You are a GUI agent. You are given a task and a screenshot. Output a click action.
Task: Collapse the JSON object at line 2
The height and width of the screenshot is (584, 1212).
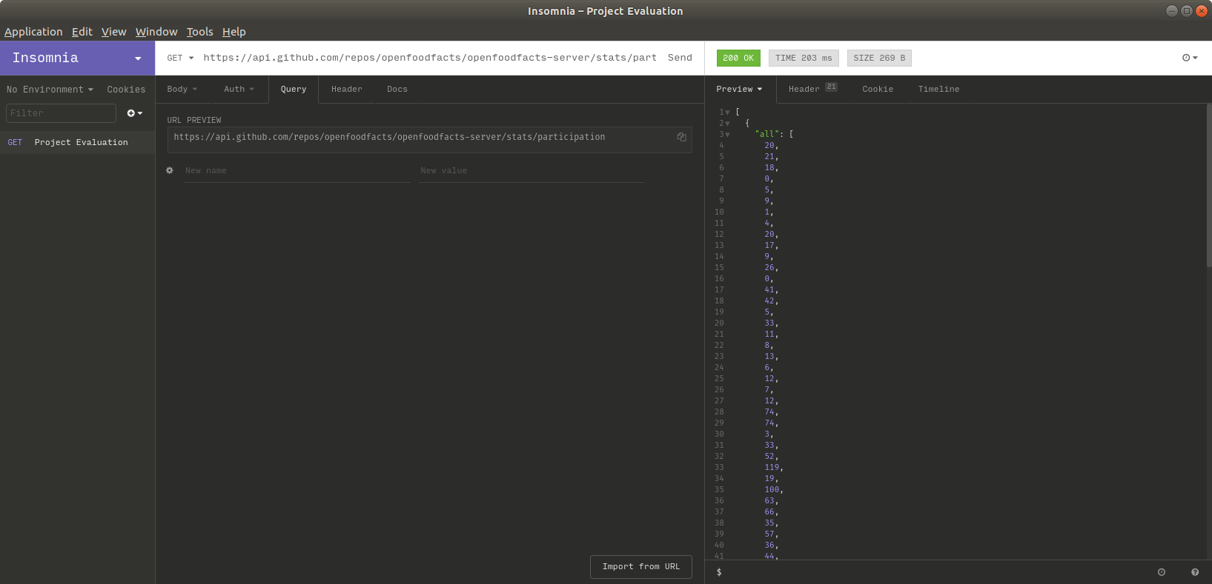(727, 124)
